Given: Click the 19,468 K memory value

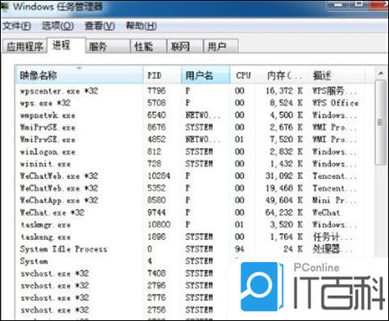Looking at the screenshot, I should click(284, 188).
